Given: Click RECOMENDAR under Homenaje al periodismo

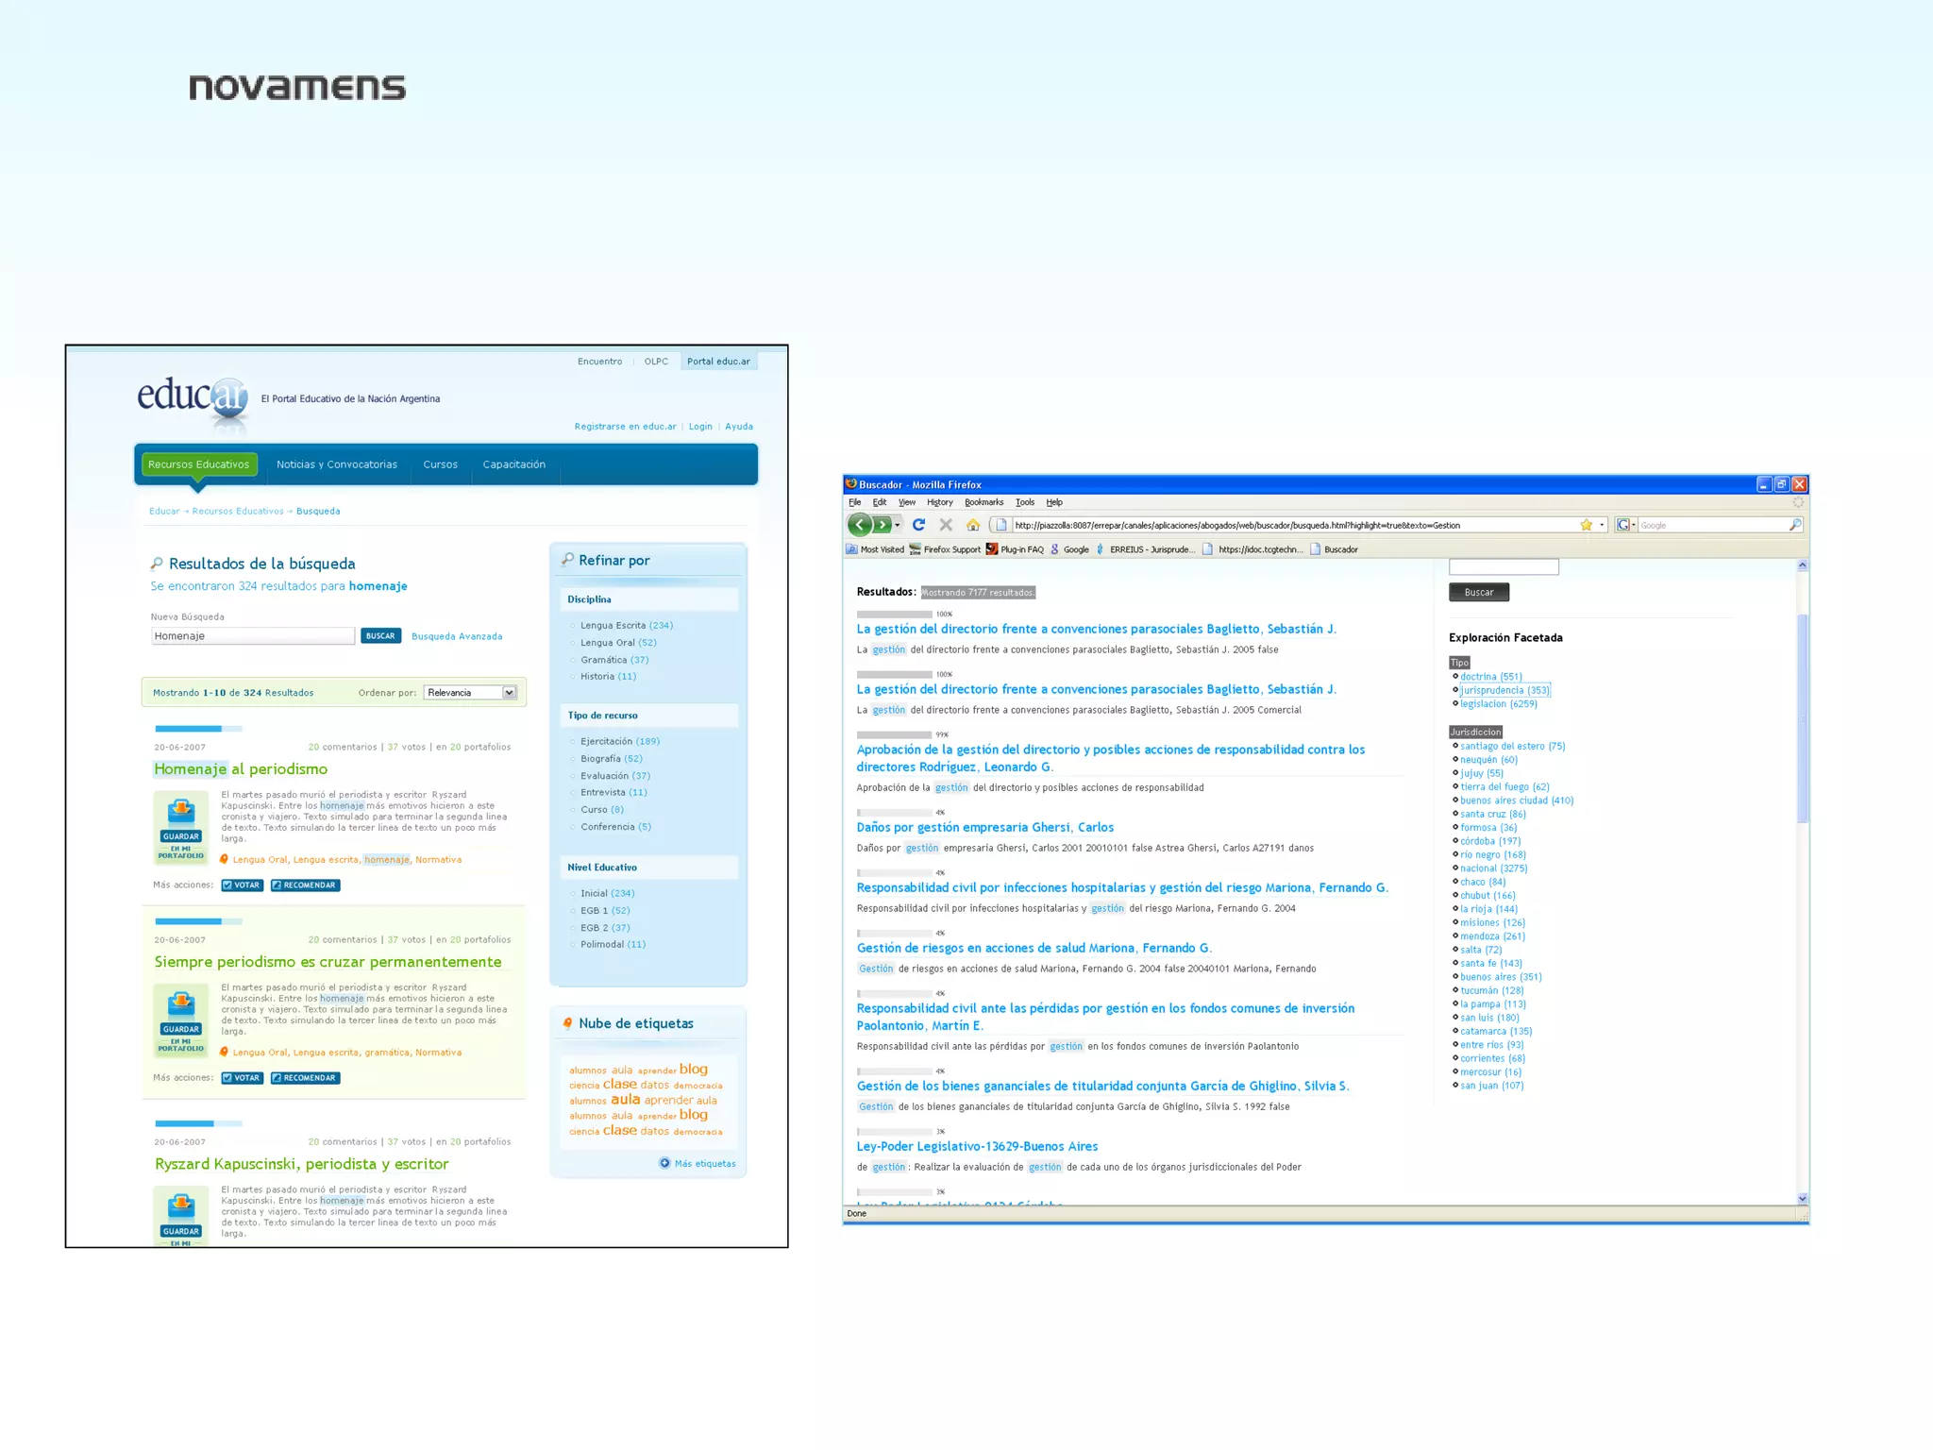Looking at the screenshot, I should click(x=305, y=885).
